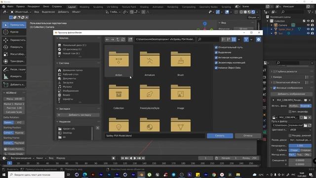
Task: Open the Image folder
Action: pos(181,94)
